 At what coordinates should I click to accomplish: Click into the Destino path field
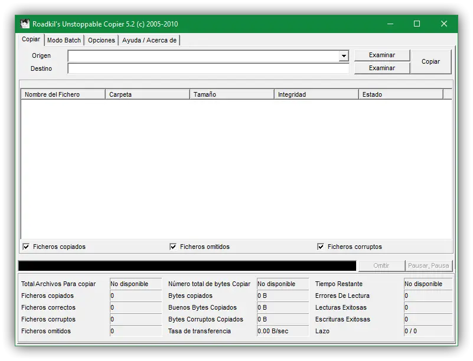pyautogui.click(x=208, y=68)
